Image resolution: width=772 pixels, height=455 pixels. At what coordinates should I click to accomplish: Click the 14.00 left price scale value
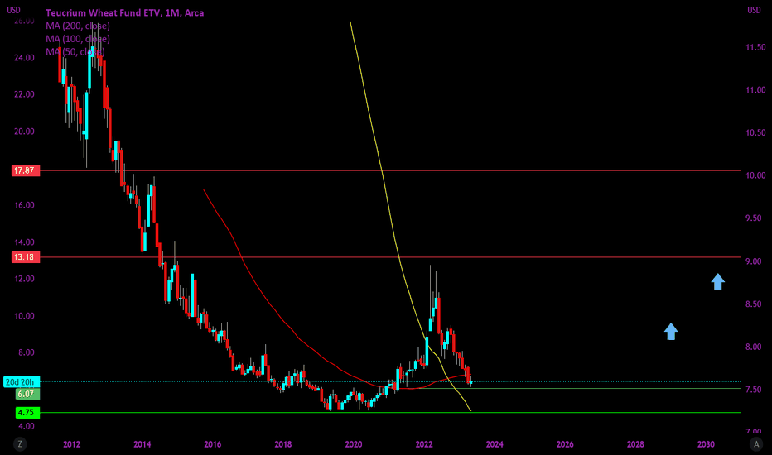pos(24,242)
